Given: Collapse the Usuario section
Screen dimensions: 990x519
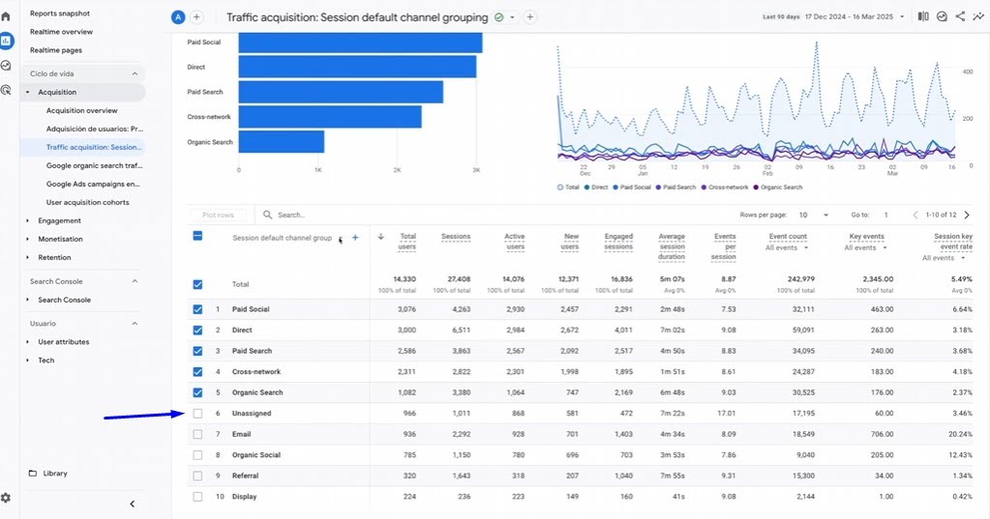Looking at the screenshot, I should point(135,324).
